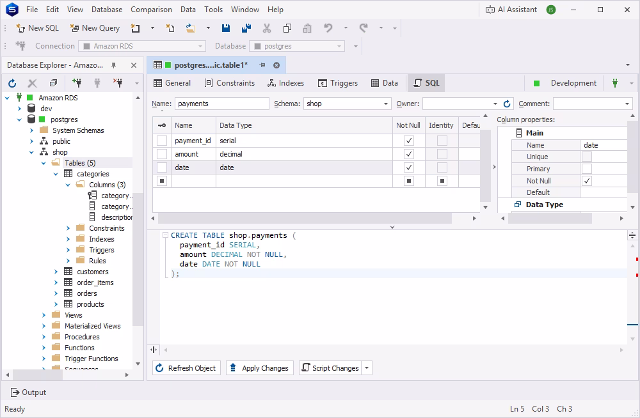Click the Script Changes button
Viewport: 640px width, 418px height.
click(330, 368)
